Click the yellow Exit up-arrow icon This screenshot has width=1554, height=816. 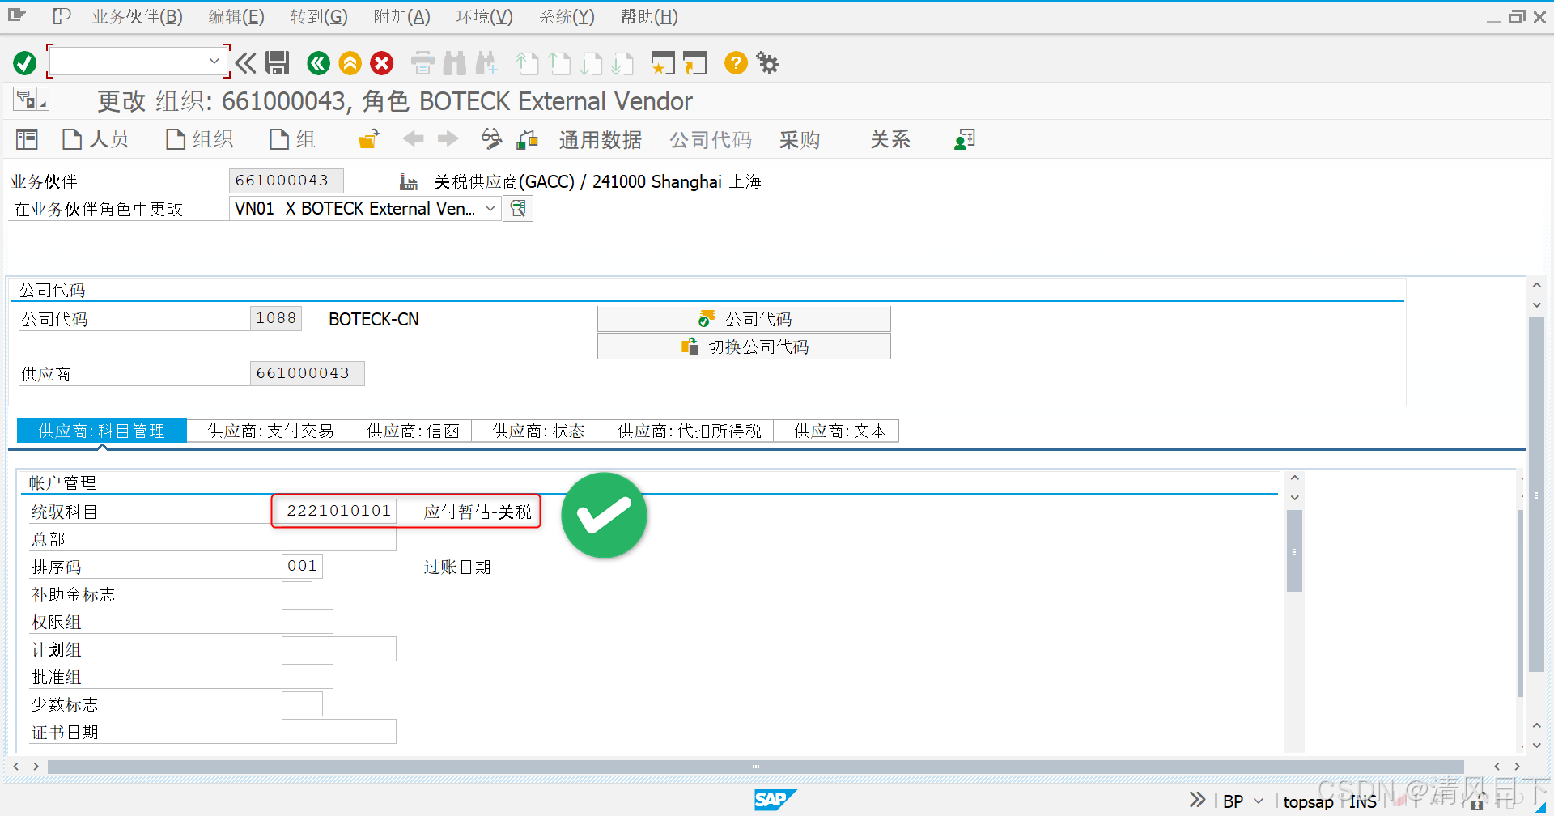pyautogui.click(x=350, y=63)
